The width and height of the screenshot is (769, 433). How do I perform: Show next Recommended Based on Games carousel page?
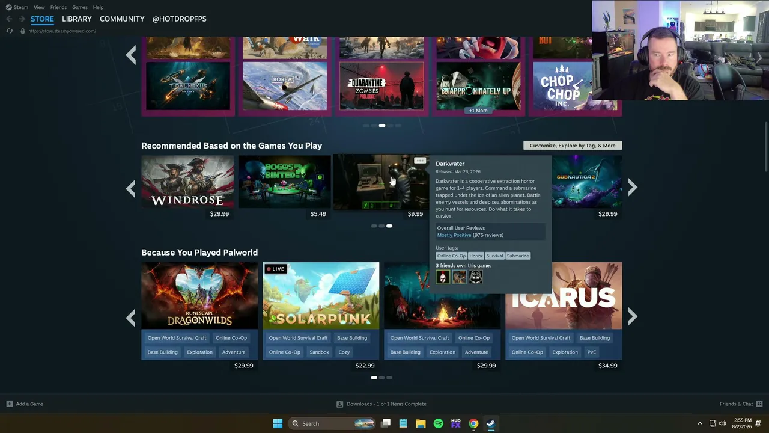(632, 188)
